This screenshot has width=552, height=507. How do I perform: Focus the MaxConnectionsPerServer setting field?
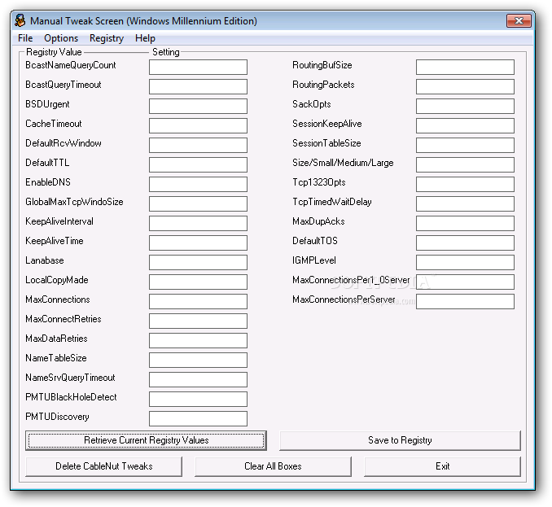465,301
